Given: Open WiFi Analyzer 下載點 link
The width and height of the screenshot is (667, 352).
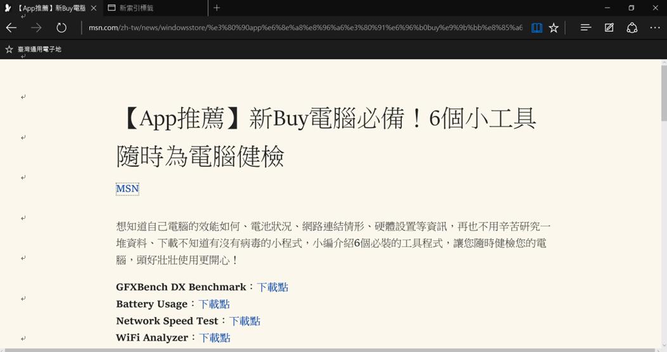Looking at the screenshot, I should coord(215,338).
